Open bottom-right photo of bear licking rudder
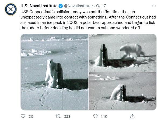Image resolution: width=161 pixels, height=122 pixels. (122, 91)
